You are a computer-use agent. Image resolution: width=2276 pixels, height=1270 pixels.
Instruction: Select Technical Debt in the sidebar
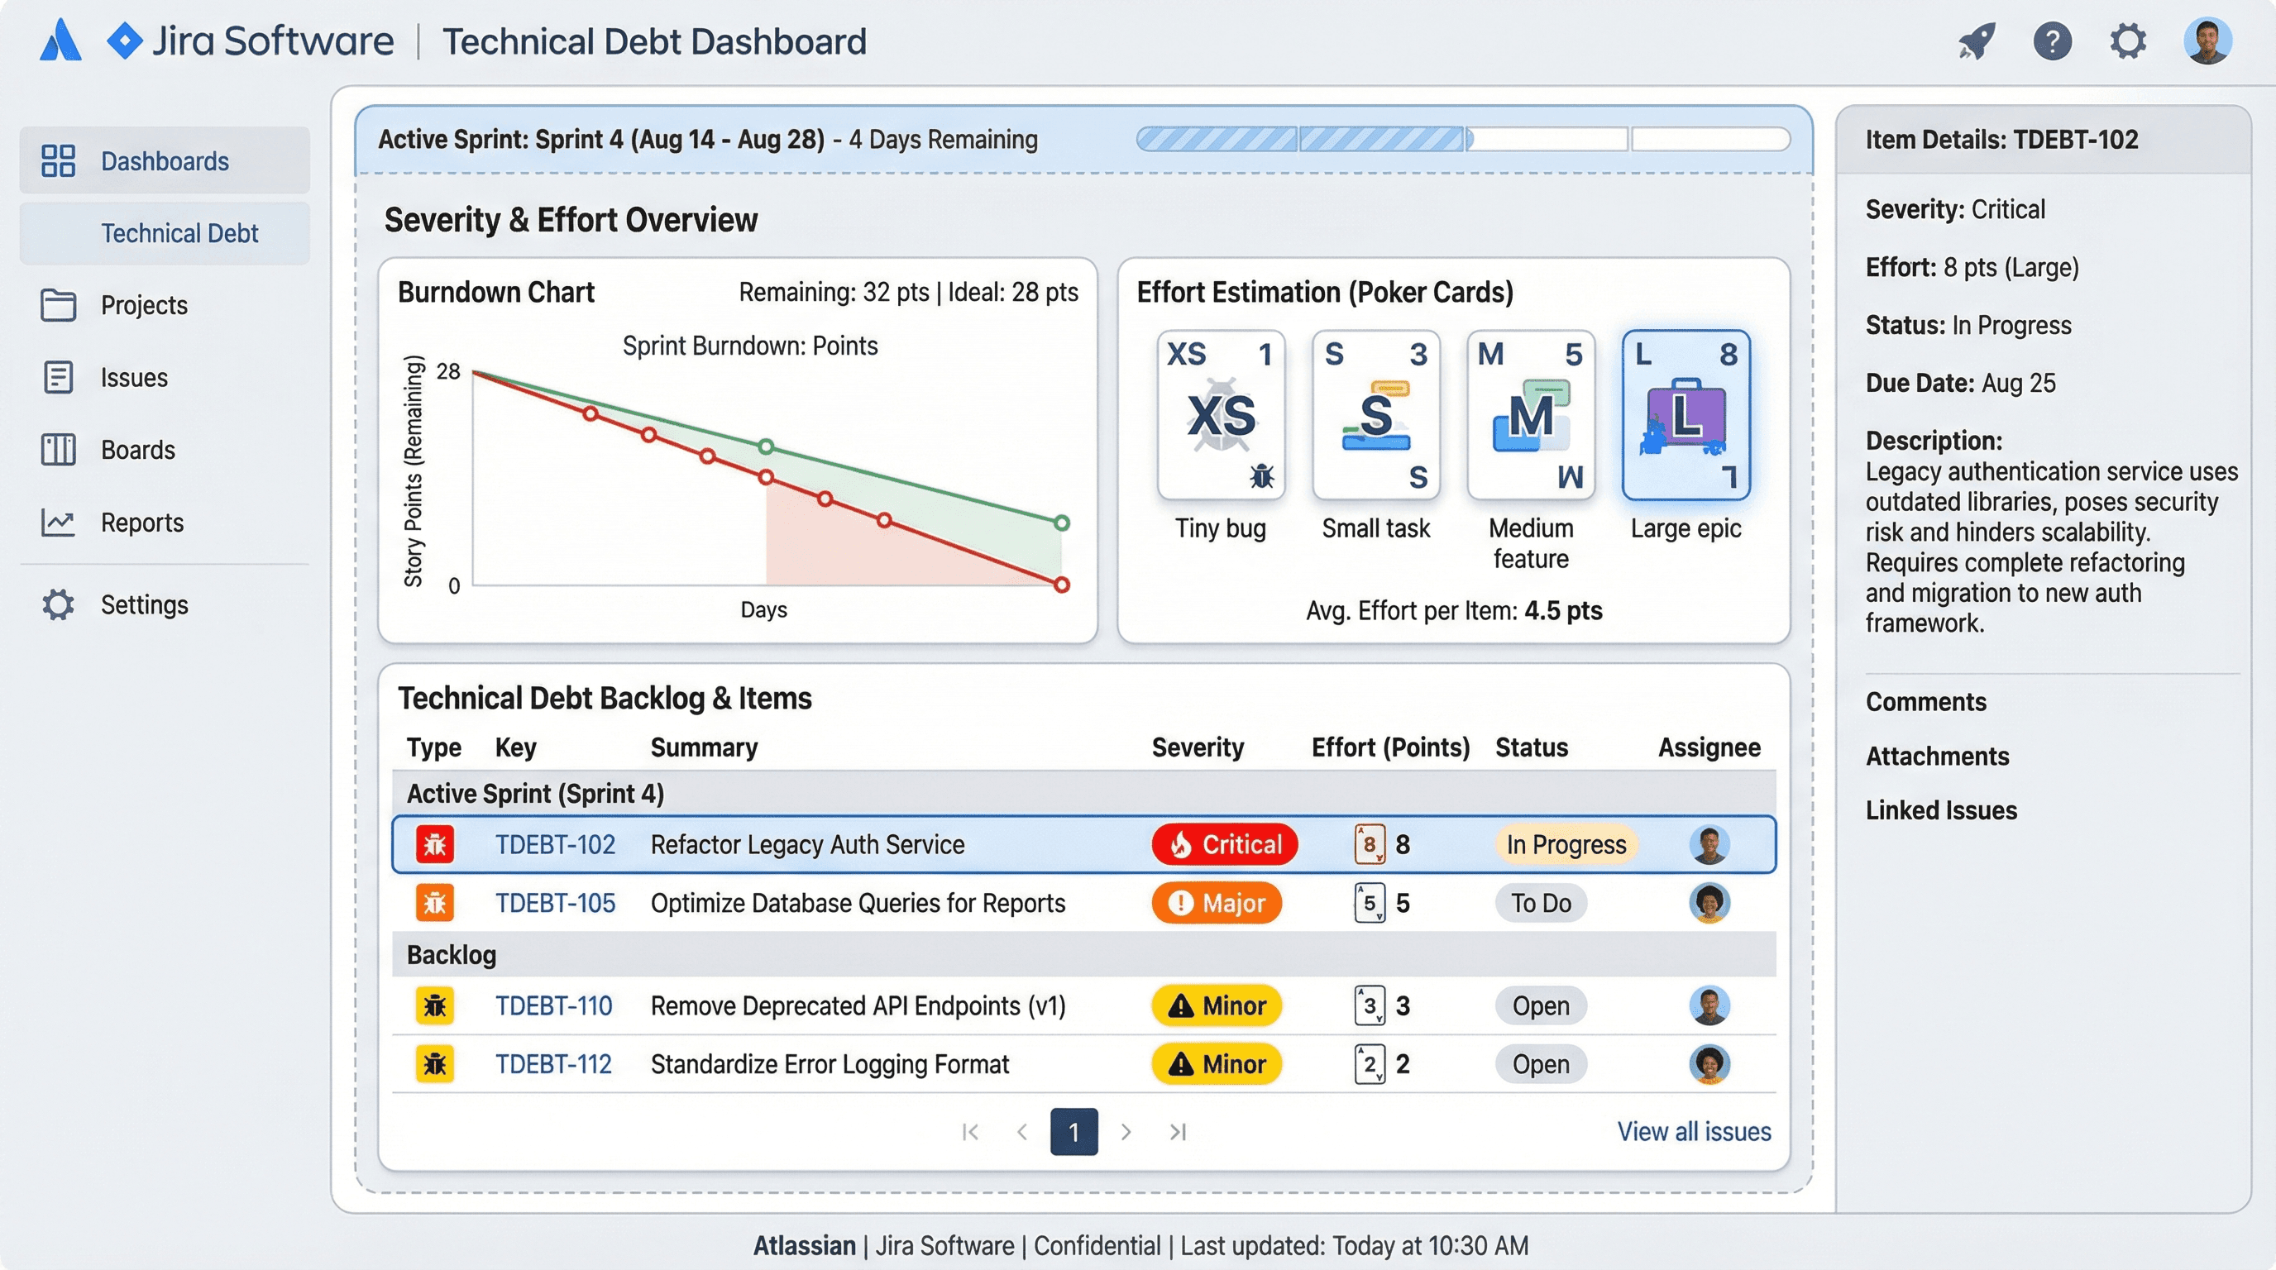pyautogui.click(x=179, y=233)
